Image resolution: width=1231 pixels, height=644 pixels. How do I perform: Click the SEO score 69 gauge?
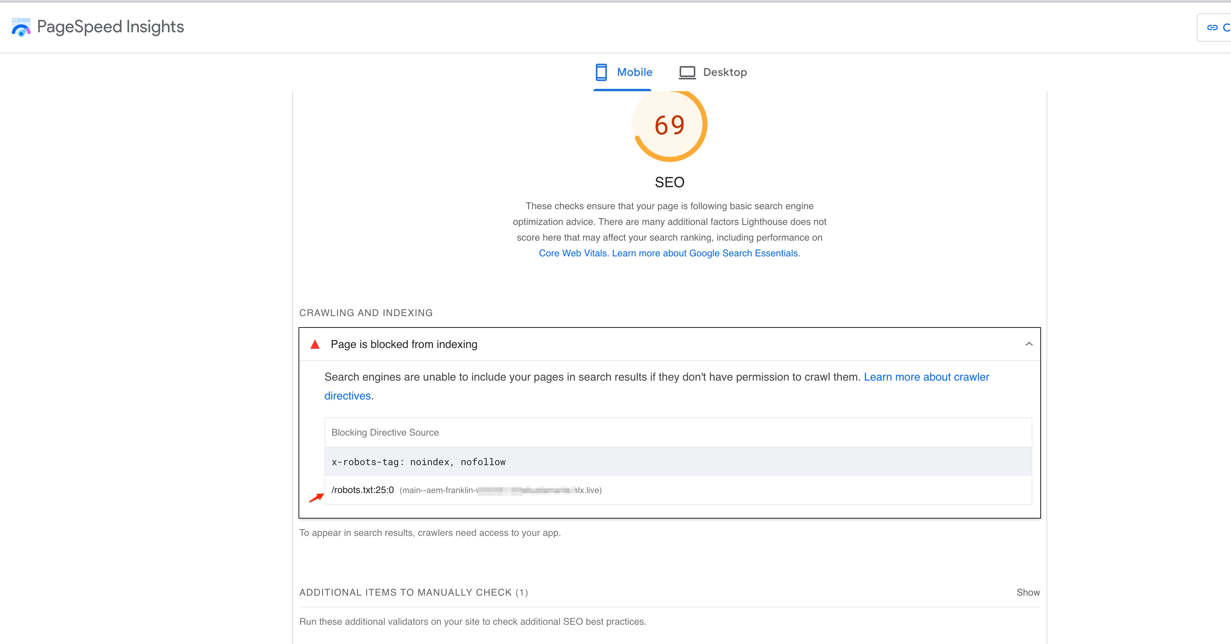tap(669, 125)
